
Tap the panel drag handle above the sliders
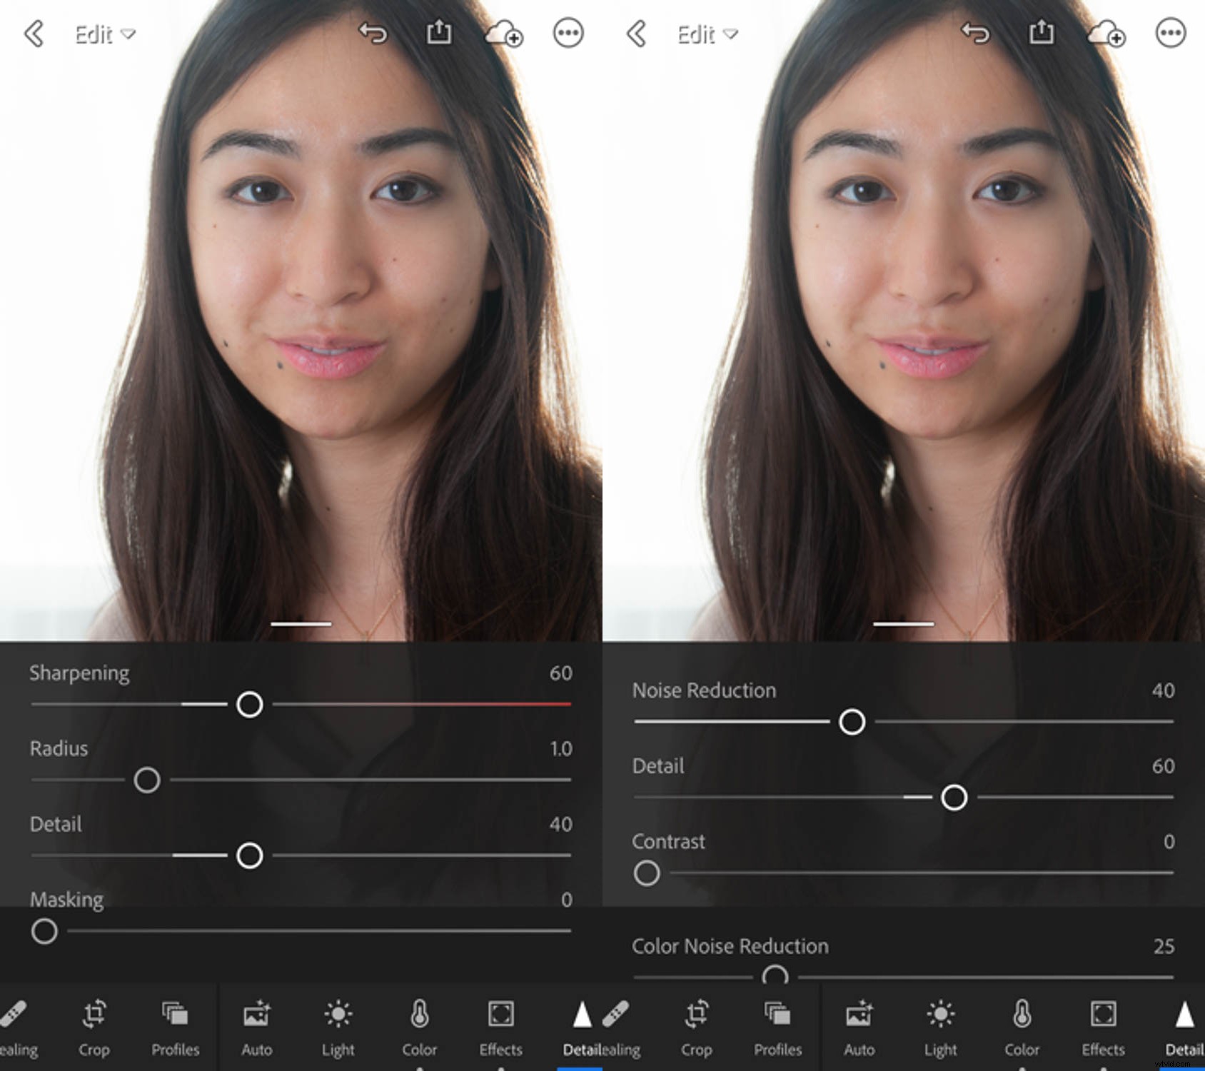pyautogui.click(x=301, y=622)
